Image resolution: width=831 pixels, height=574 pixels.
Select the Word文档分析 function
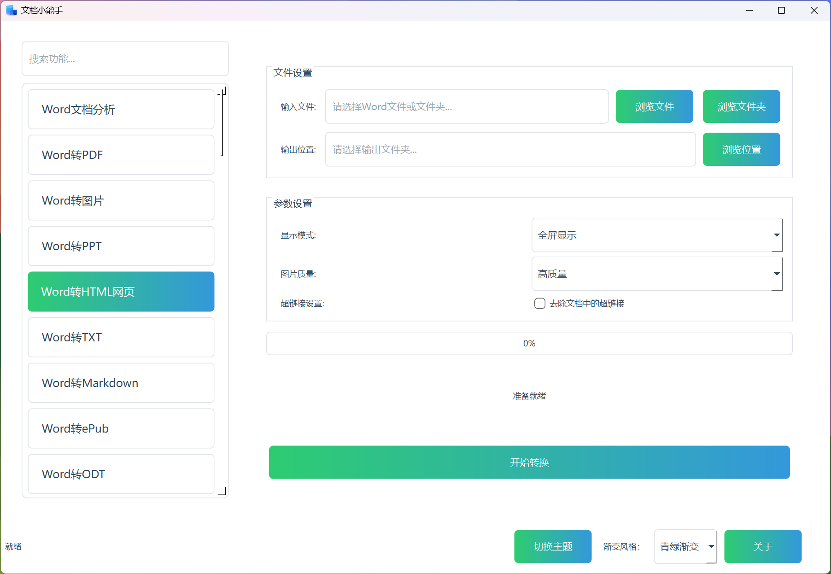tap(121, 109)
